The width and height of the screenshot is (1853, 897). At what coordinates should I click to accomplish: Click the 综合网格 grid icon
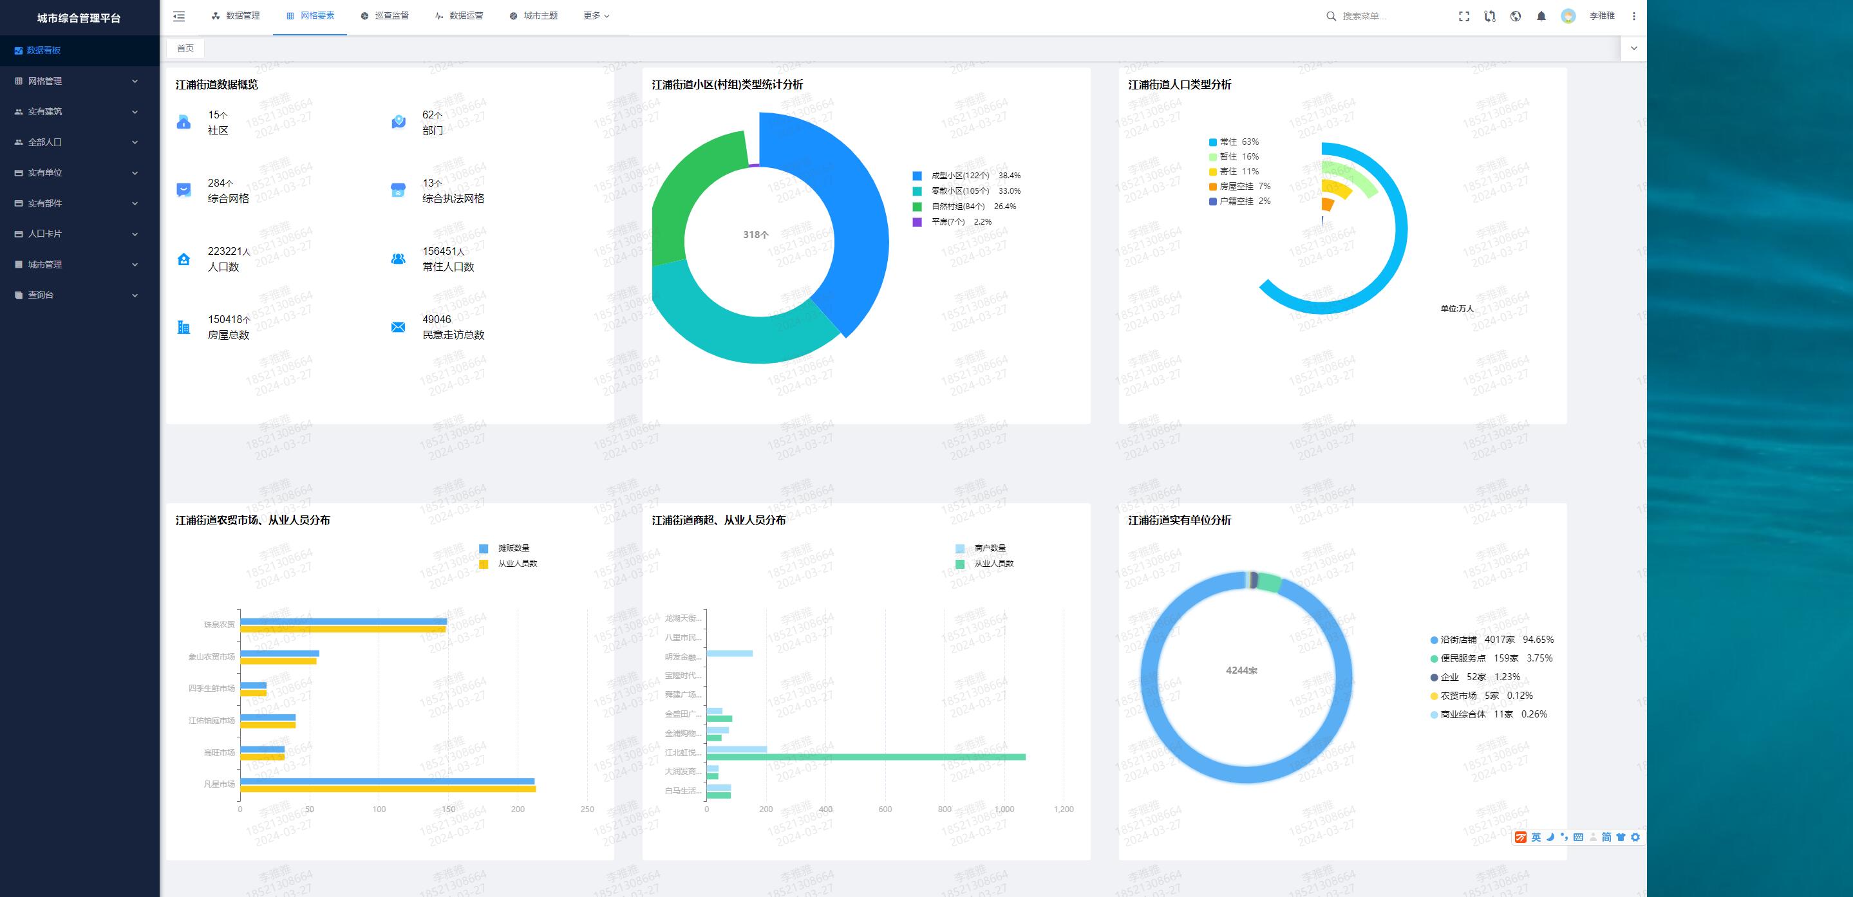coord(183,190)
